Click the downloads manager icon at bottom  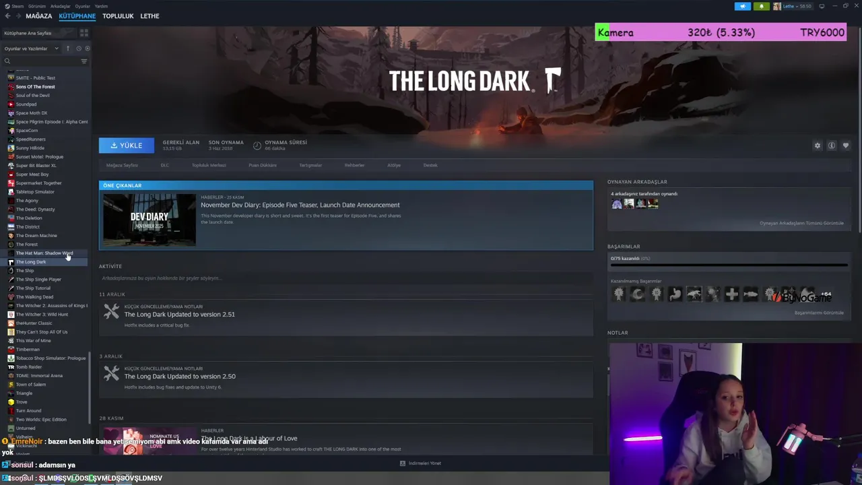click(403, 463)
